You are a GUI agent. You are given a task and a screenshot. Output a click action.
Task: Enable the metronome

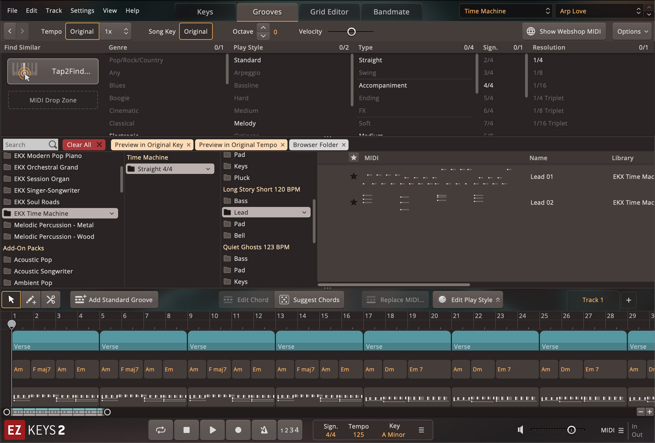tap(264, 430)
